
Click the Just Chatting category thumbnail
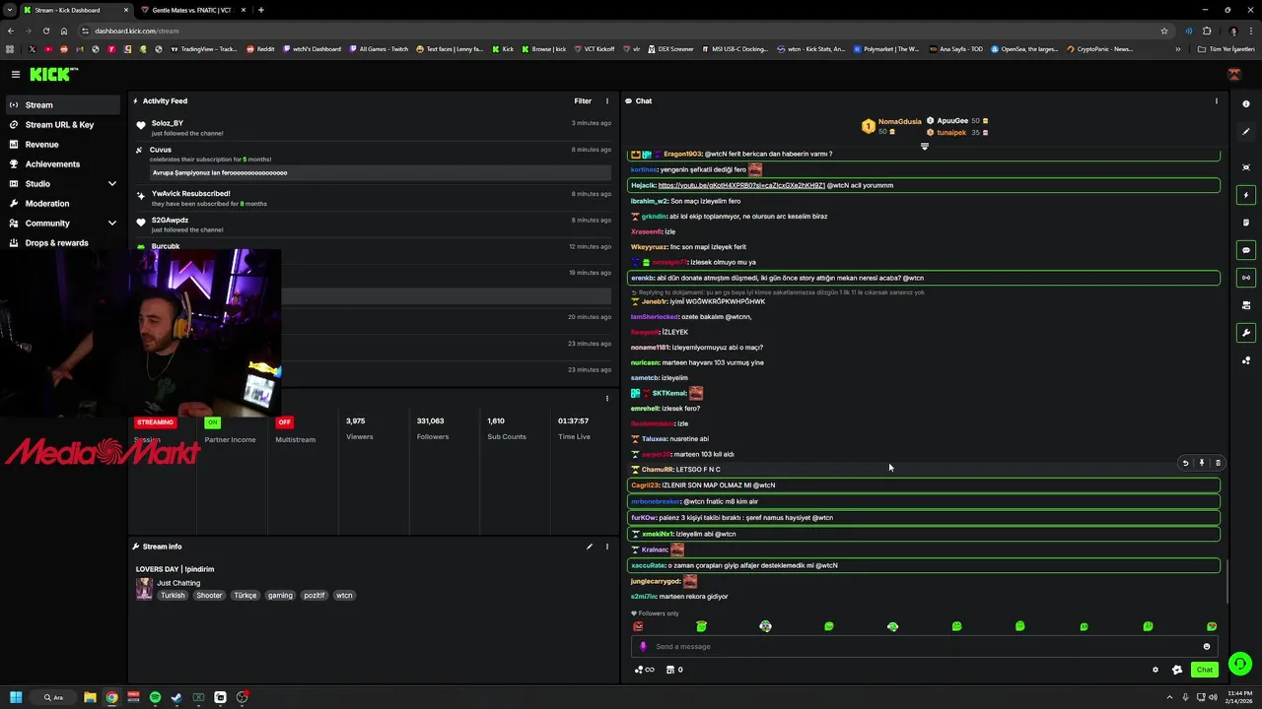[x=144, y=589]
